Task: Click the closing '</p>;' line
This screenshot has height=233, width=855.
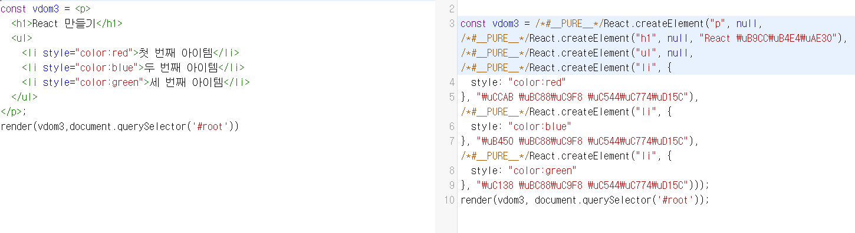Action: [x=14, y=112]
